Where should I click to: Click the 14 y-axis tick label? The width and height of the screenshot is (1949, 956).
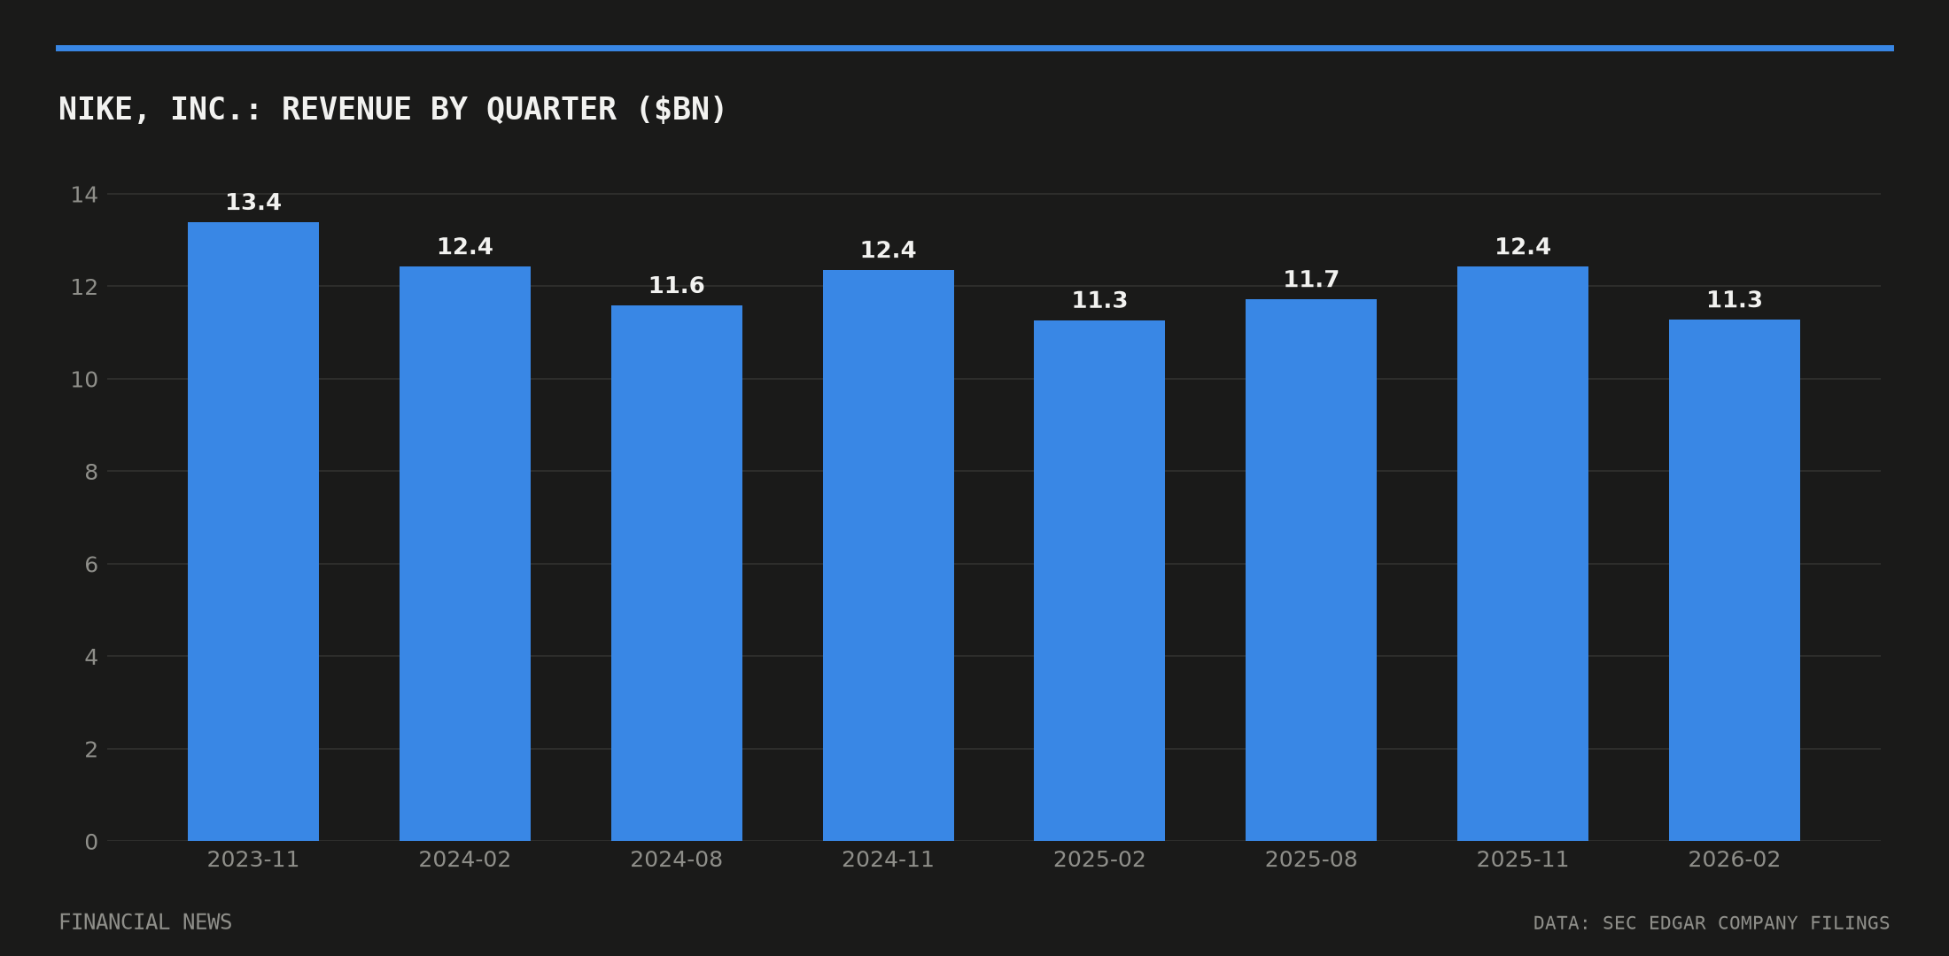(x=84, y=195)
